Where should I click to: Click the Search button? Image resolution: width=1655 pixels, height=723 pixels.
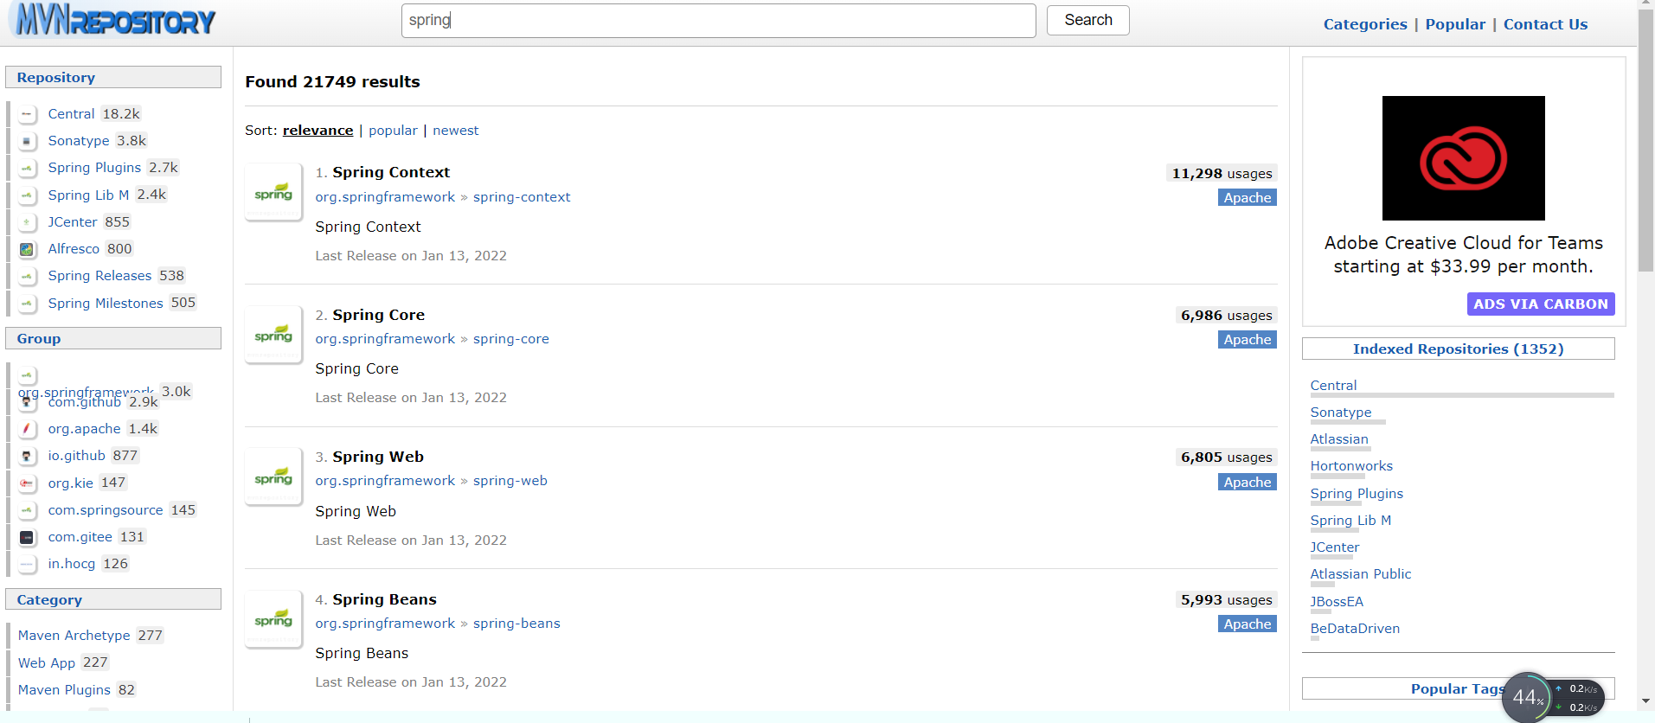tap(1087, 20)
